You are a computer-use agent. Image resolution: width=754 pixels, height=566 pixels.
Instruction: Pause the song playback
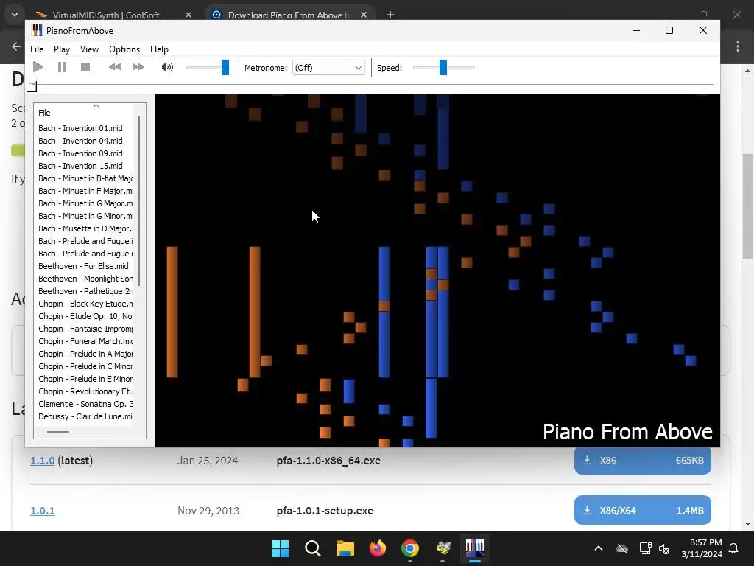tap(62, 67)
